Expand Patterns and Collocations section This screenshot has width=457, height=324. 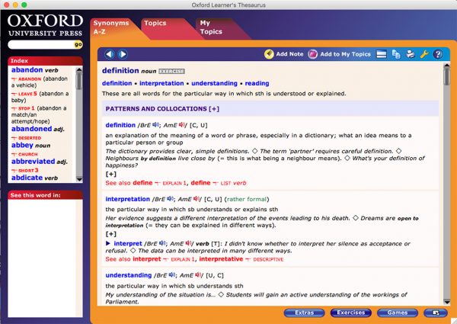tap(214, 109)
